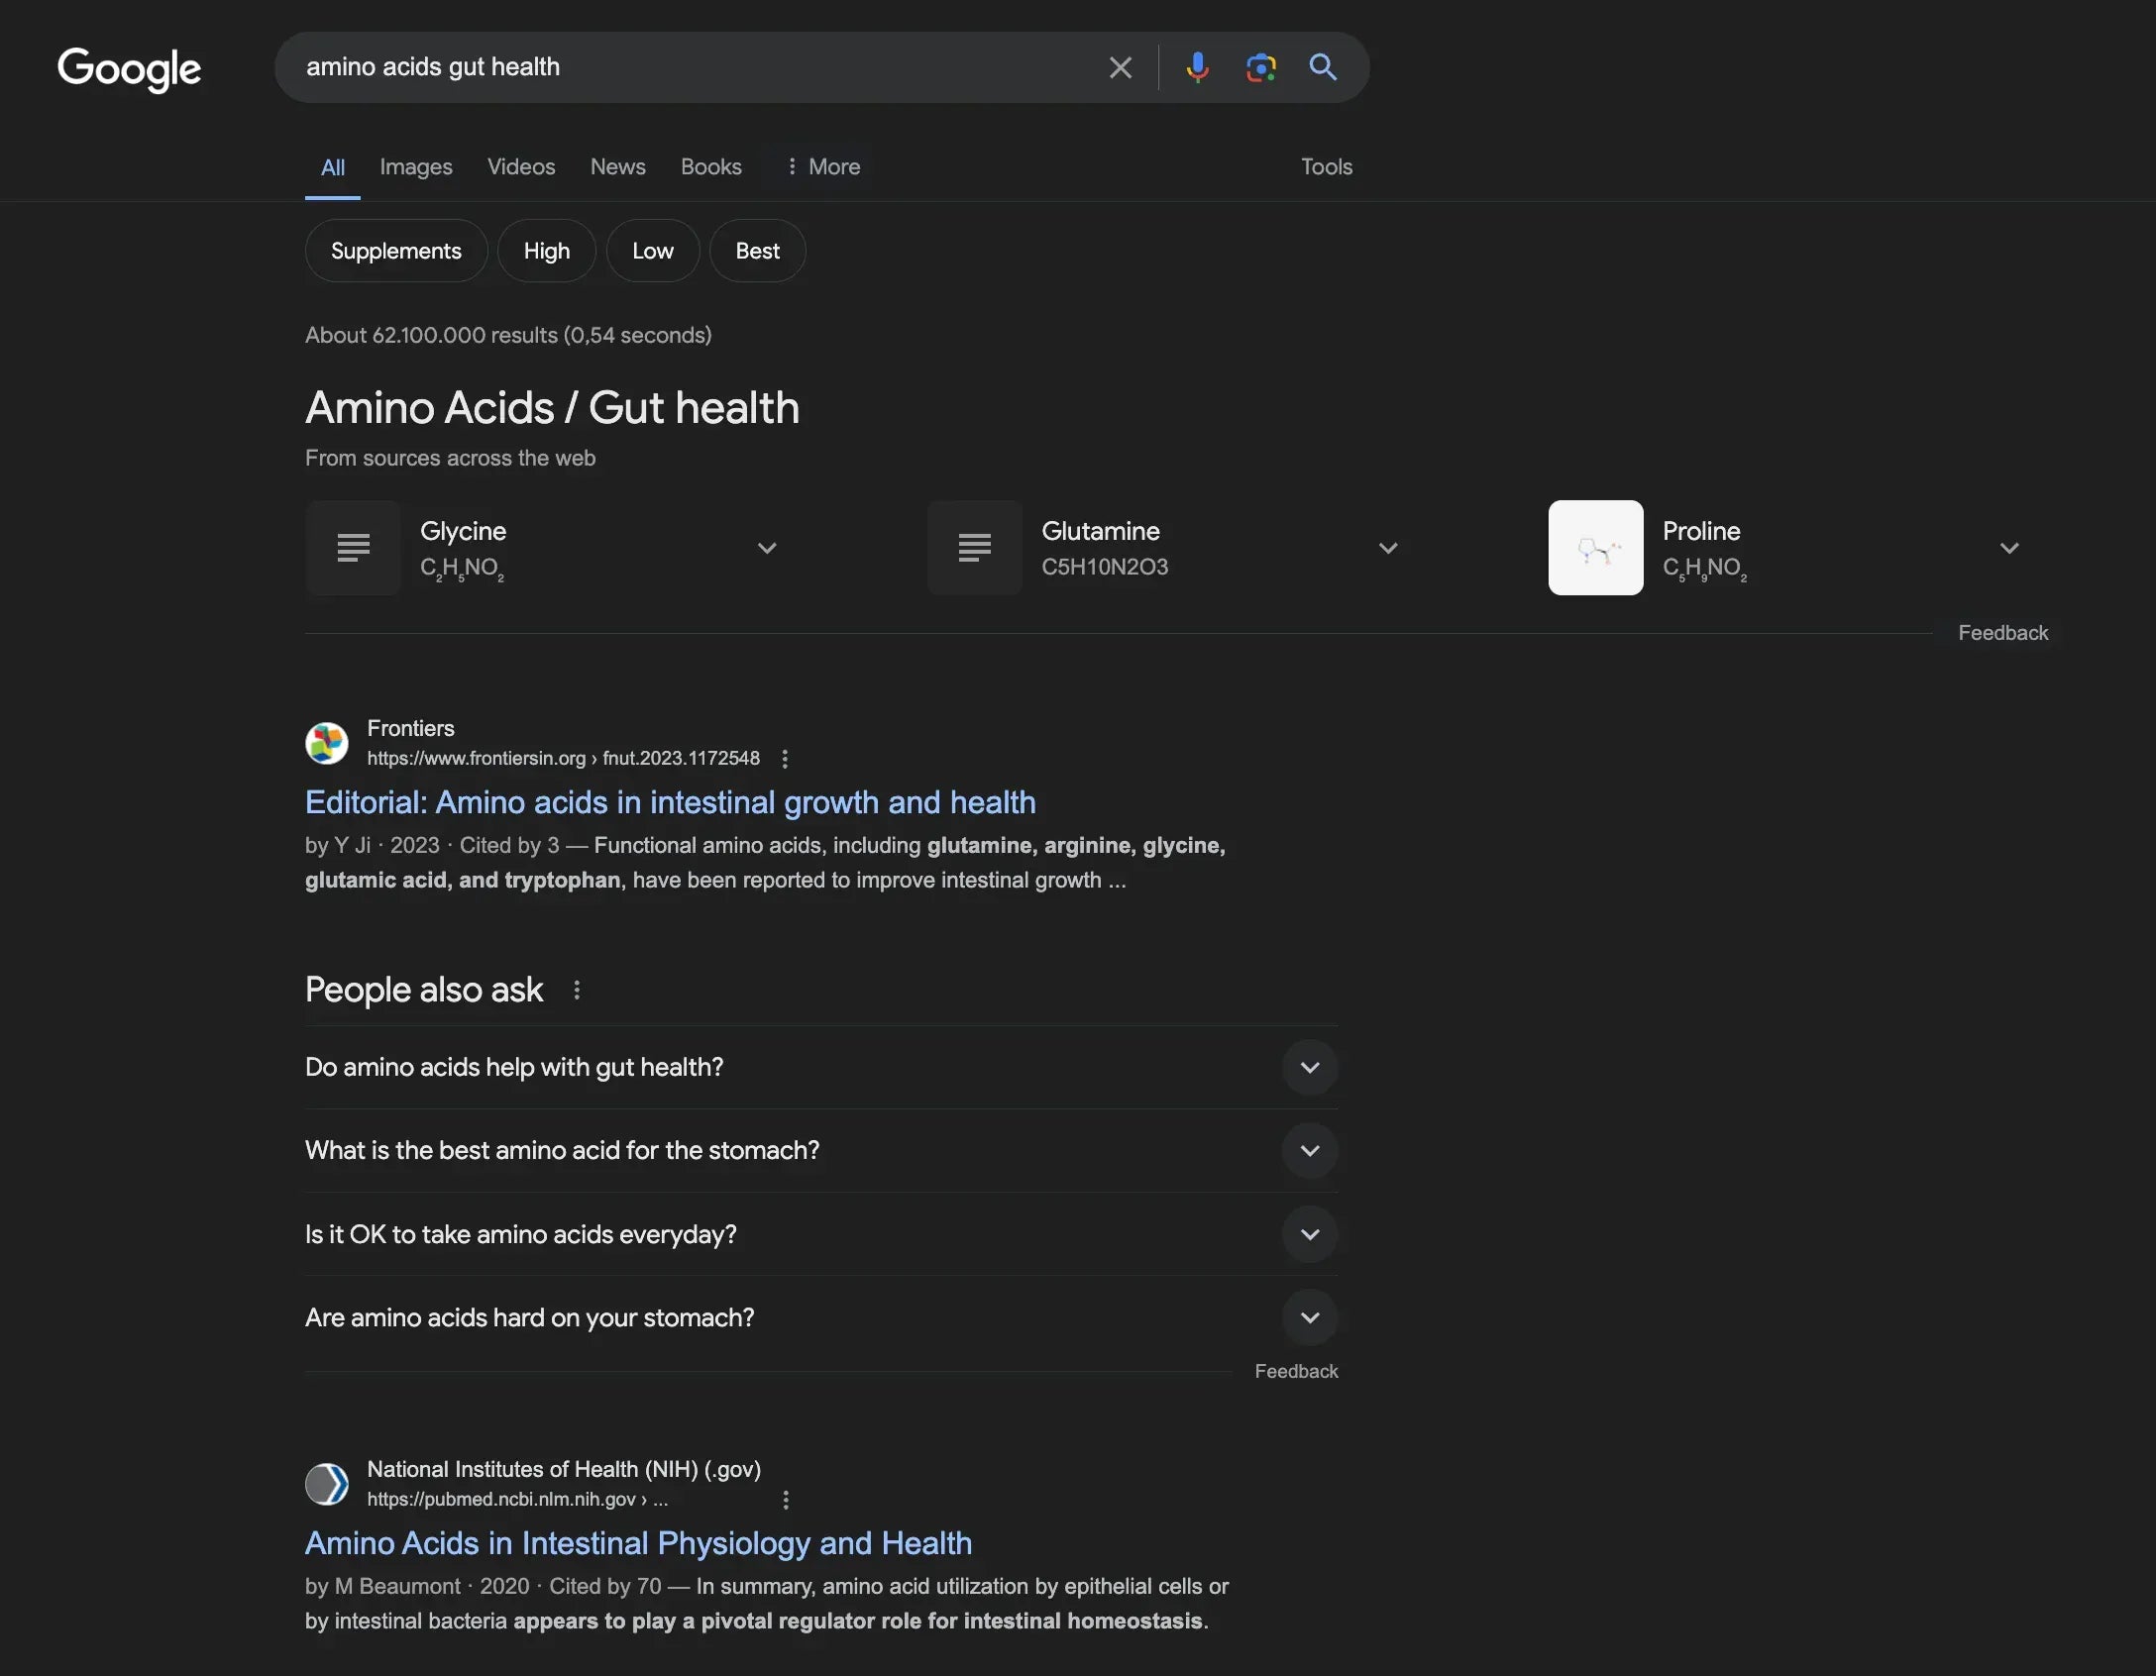Viewport: 2156px width, 1676px height.
Task: Open search by image camera icon
Action: coord(1260,67)
